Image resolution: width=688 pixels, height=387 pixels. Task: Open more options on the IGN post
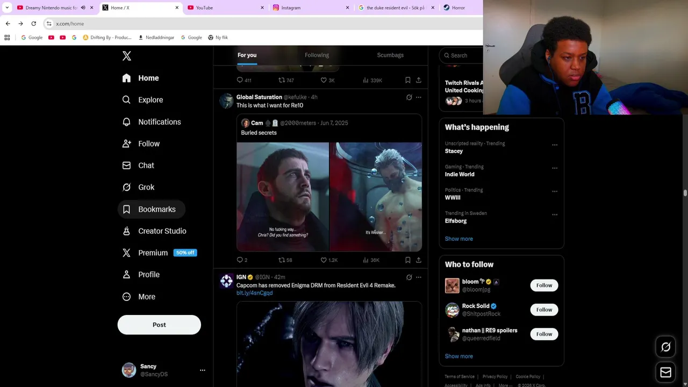[x=419, y=277]
